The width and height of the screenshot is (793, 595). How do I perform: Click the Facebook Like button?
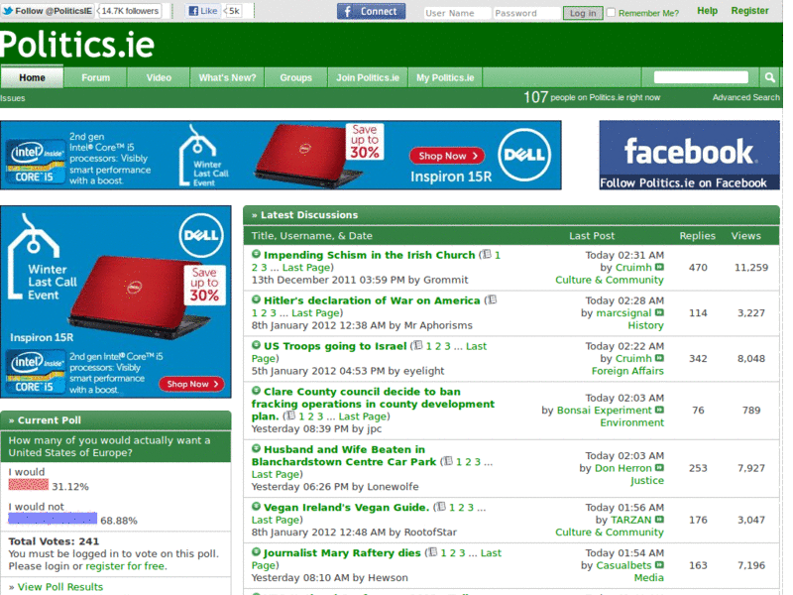[203, 11]
